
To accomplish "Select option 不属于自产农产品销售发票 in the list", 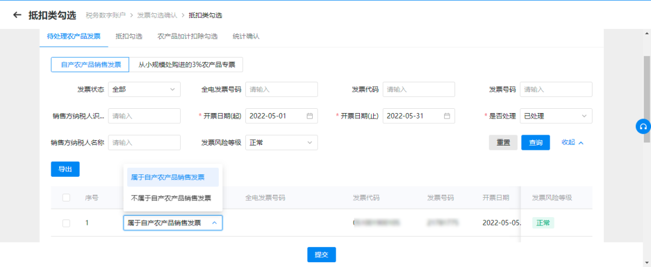I will pos(173,198).
